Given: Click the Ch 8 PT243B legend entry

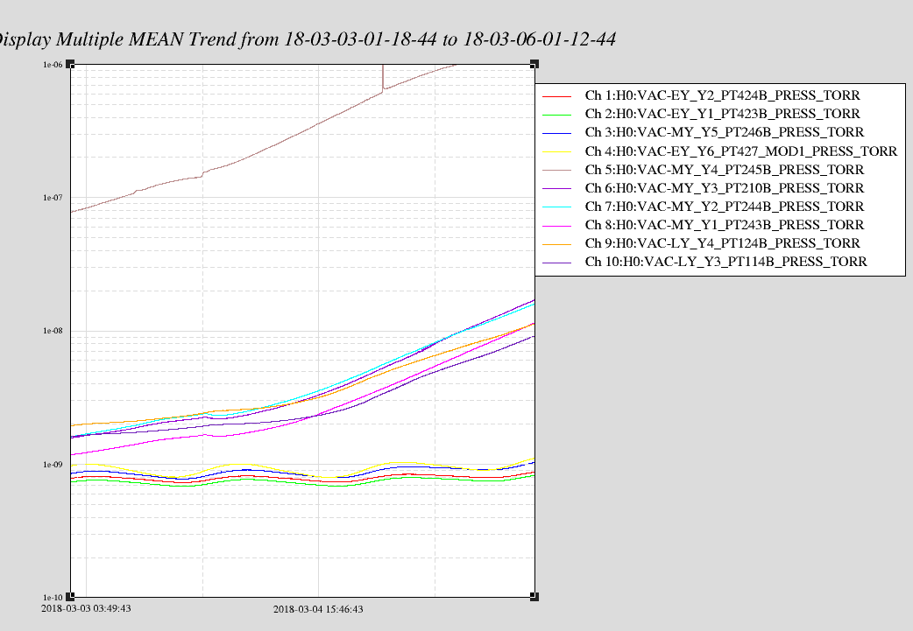Looking at the screenshot, I should point(704,225).
